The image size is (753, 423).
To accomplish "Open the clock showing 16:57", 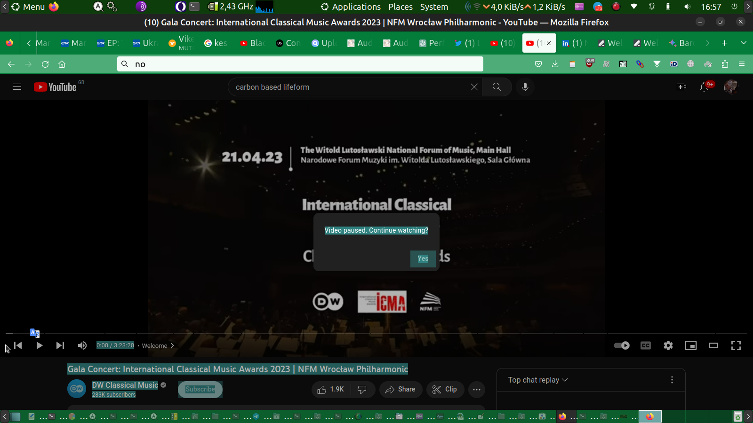I will (x=711, y=7).
